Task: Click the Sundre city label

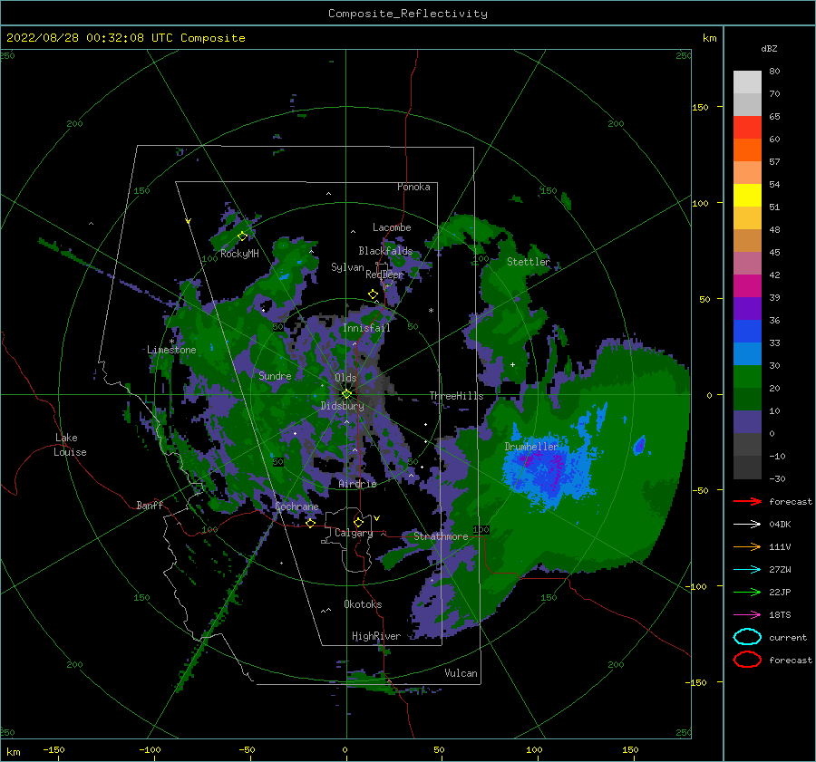Action: (275, 376)
